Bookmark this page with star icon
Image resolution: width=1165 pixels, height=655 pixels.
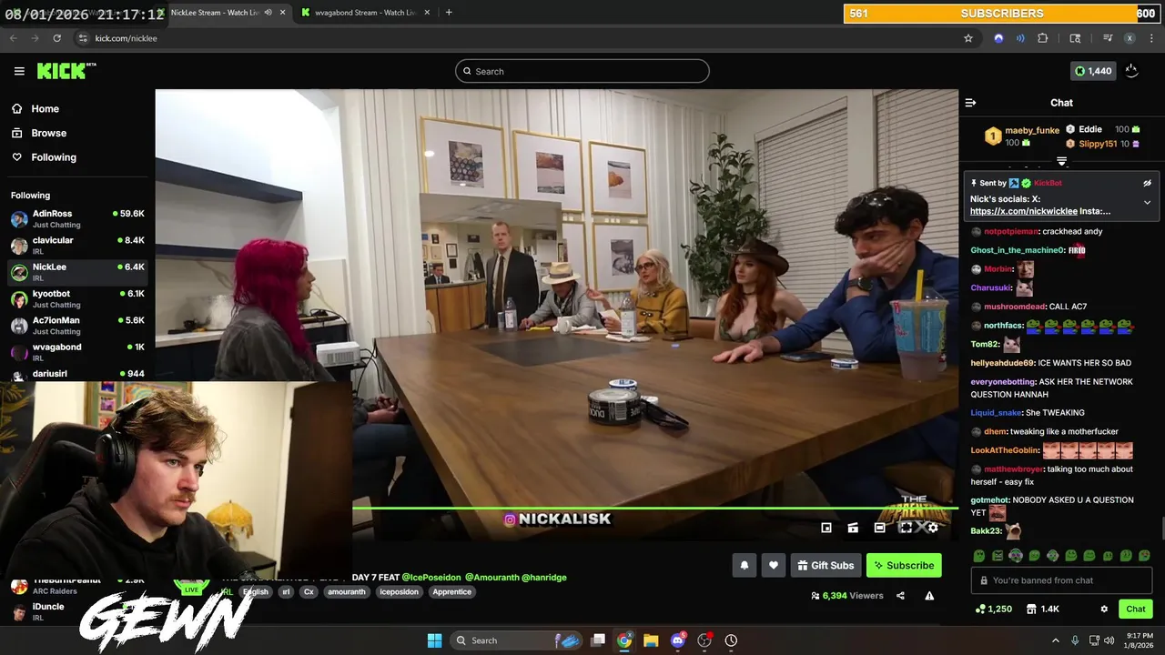(967, 38)
